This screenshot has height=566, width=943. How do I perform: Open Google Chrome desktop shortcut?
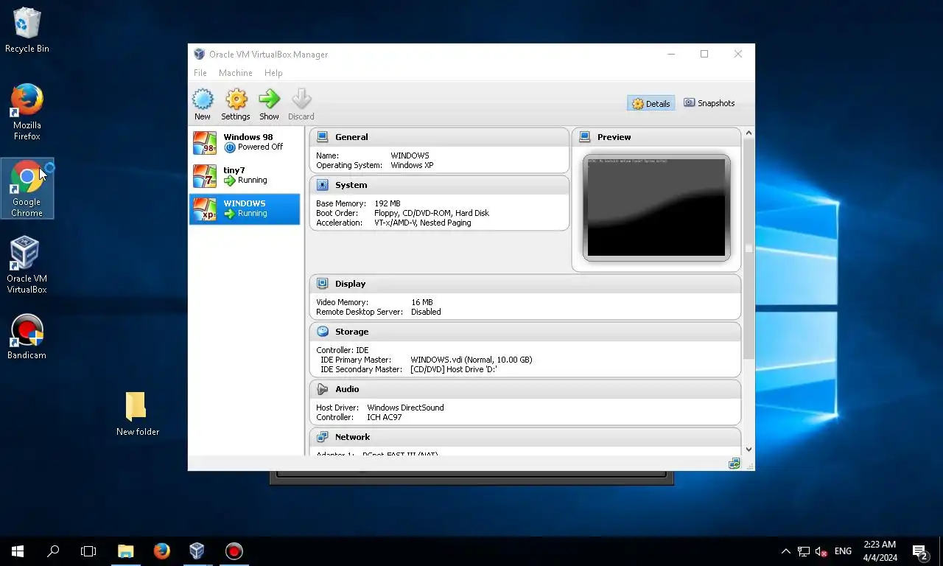pos(27,189)
